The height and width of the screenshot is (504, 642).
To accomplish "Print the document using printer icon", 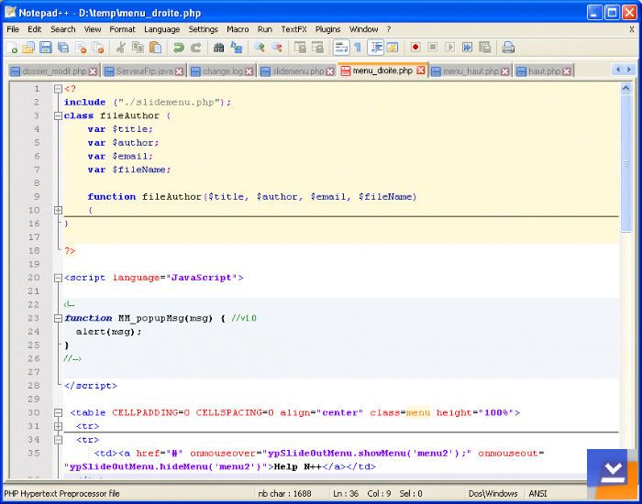I will pyautogui.click(x=508, y=48).
